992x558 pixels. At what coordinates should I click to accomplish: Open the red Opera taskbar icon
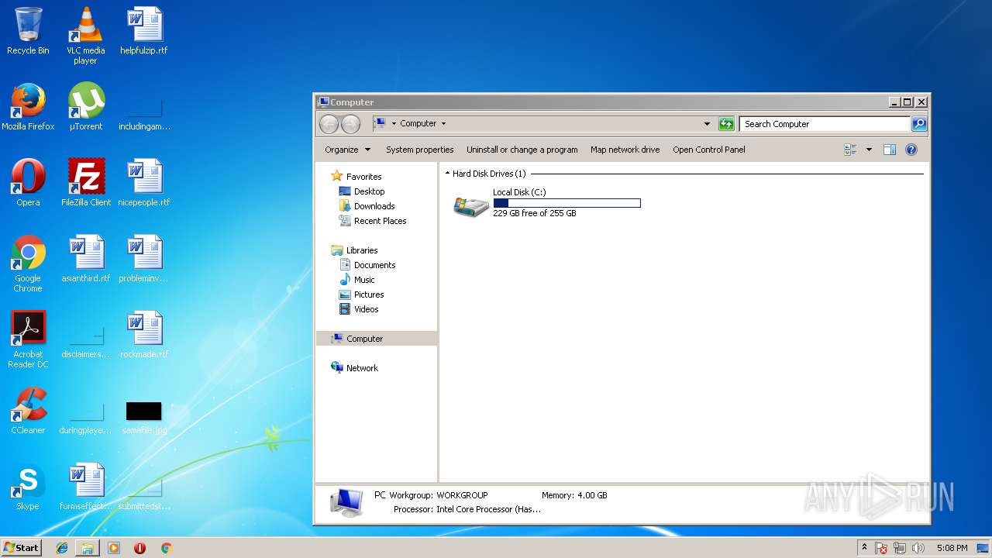[x=139, y=548]
